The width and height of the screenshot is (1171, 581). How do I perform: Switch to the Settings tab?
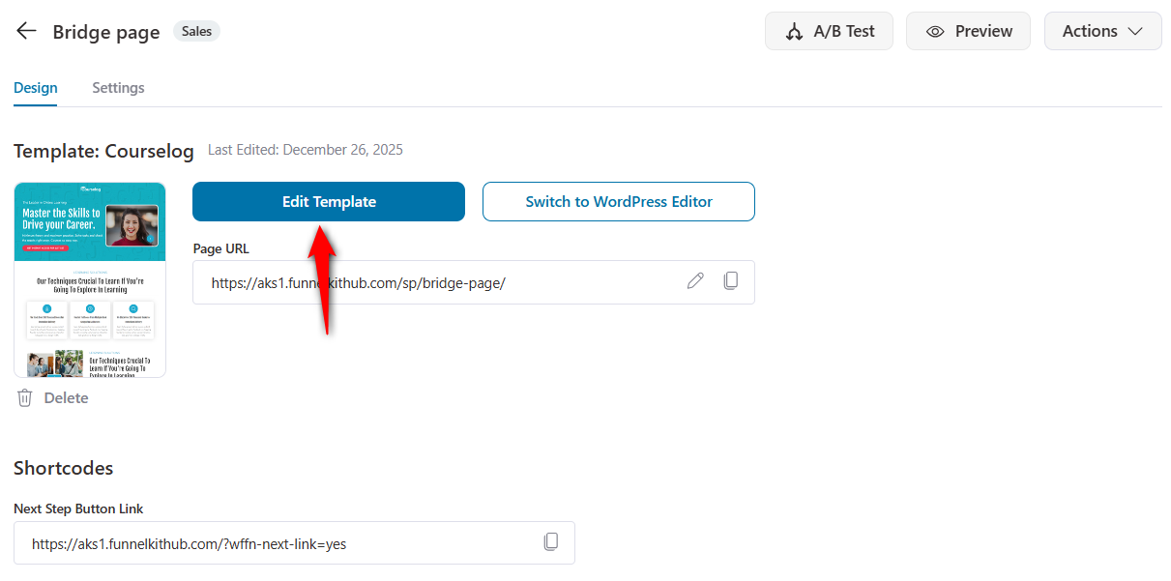(x=118, y=87)
